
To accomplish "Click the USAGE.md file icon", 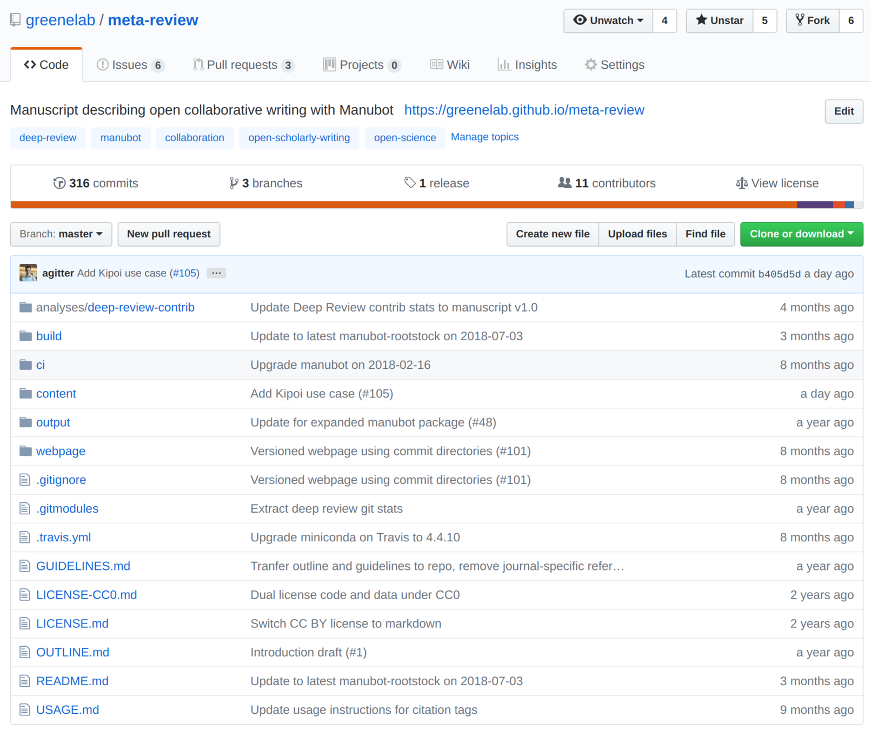I will 25,709.
